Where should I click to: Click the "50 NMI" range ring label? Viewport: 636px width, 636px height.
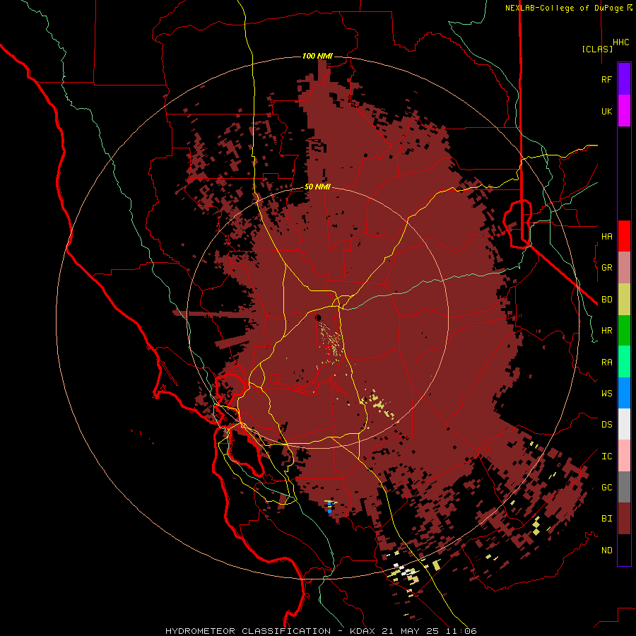pyautogui.click(x=317, y=187)
